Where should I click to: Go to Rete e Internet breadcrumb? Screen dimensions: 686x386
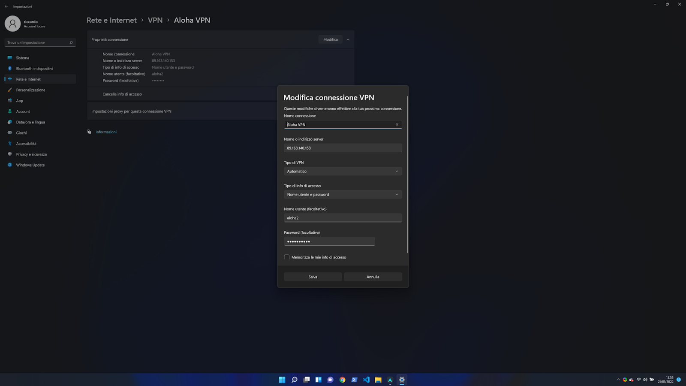[x=111, y=20]
